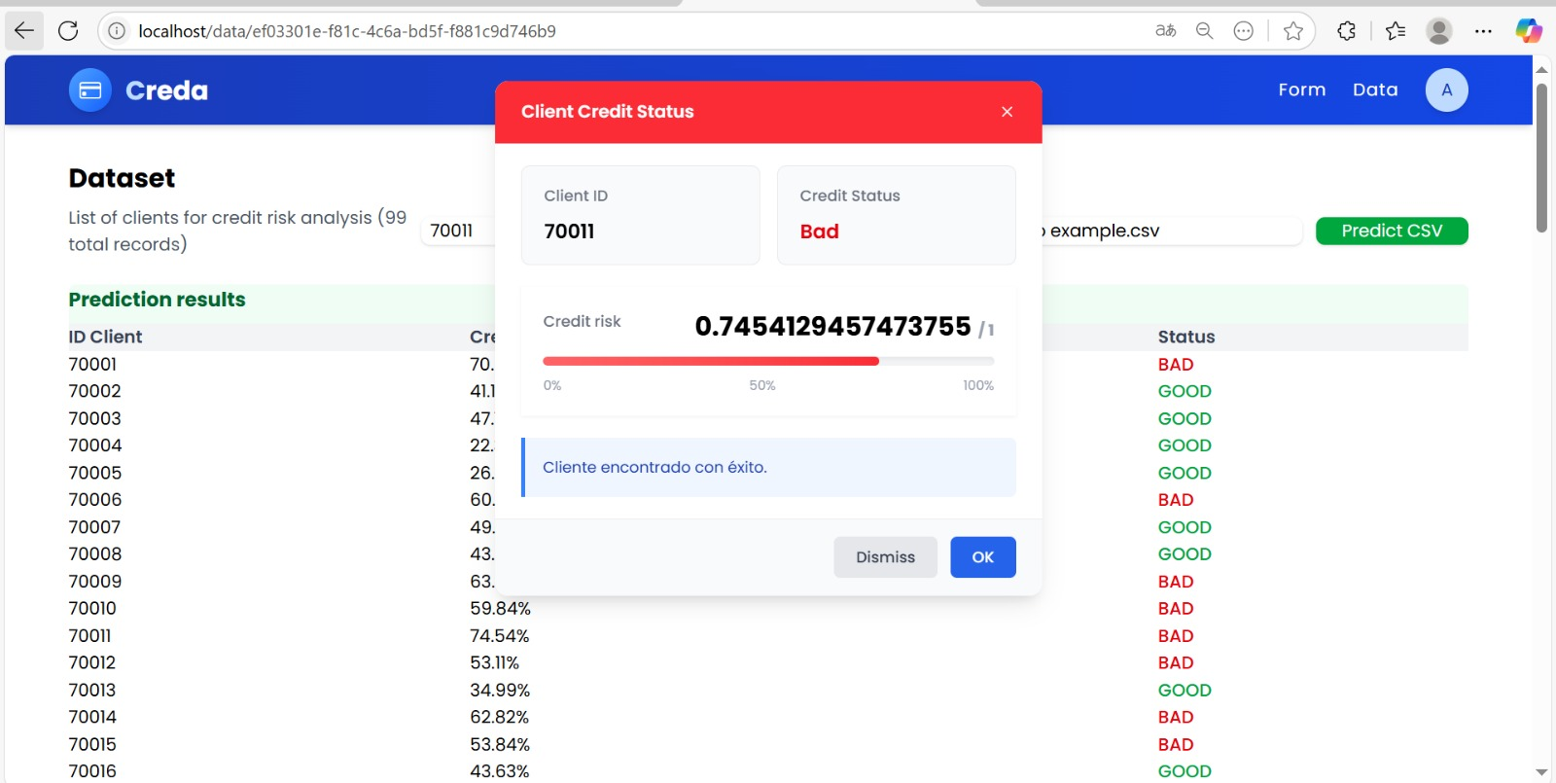Click the 'Prediction results' heading
Screen dimensions: 1556x783
pos(157,300)
